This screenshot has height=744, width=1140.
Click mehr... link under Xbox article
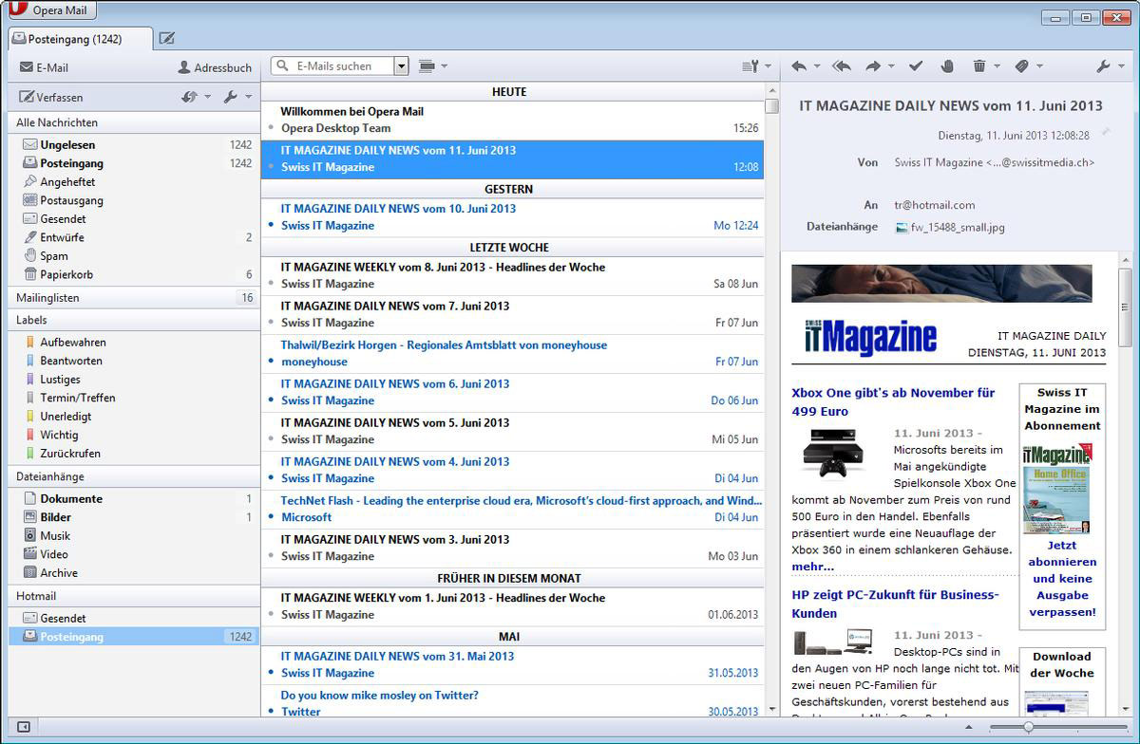813,567
